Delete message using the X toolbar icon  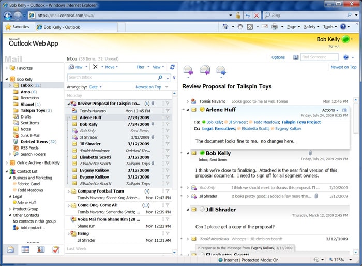(x=95, y=67)
